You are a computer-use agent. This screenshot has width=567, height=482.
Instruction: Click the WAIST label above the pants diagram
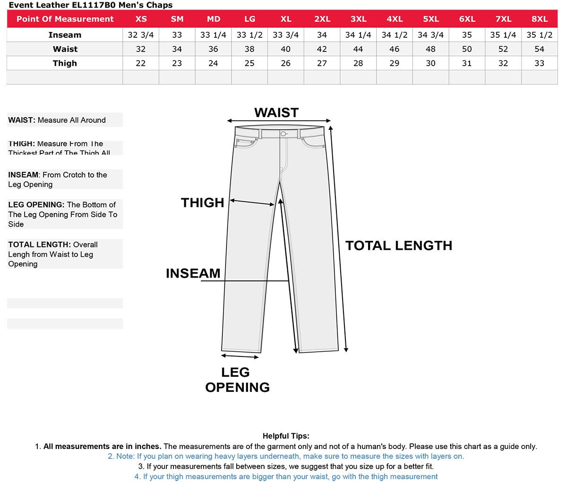click(276, 112)
